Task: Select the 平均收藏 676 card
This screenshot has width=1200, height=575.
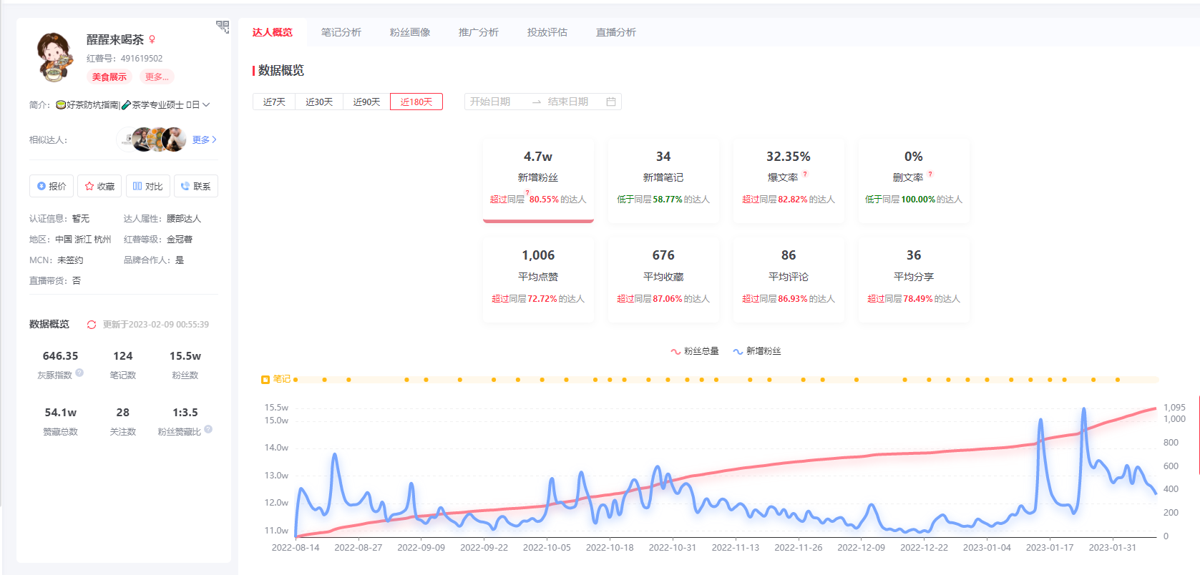Action: 663,280
